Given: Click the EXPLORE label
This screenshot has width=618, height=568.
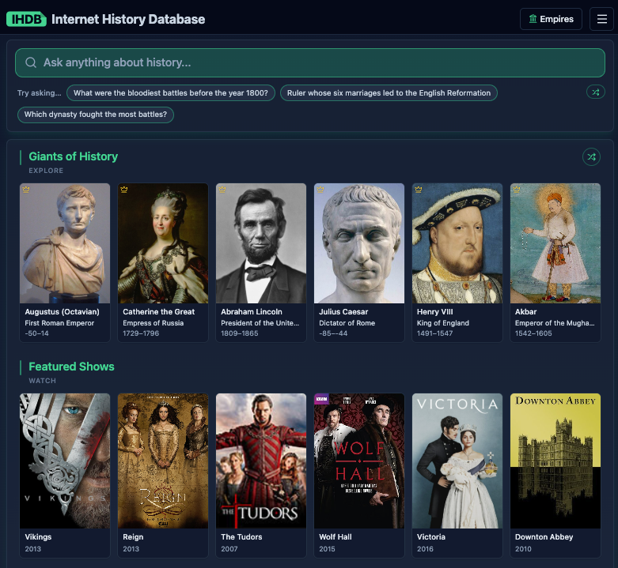Looking at the screenshot, I should coord(46,171).
